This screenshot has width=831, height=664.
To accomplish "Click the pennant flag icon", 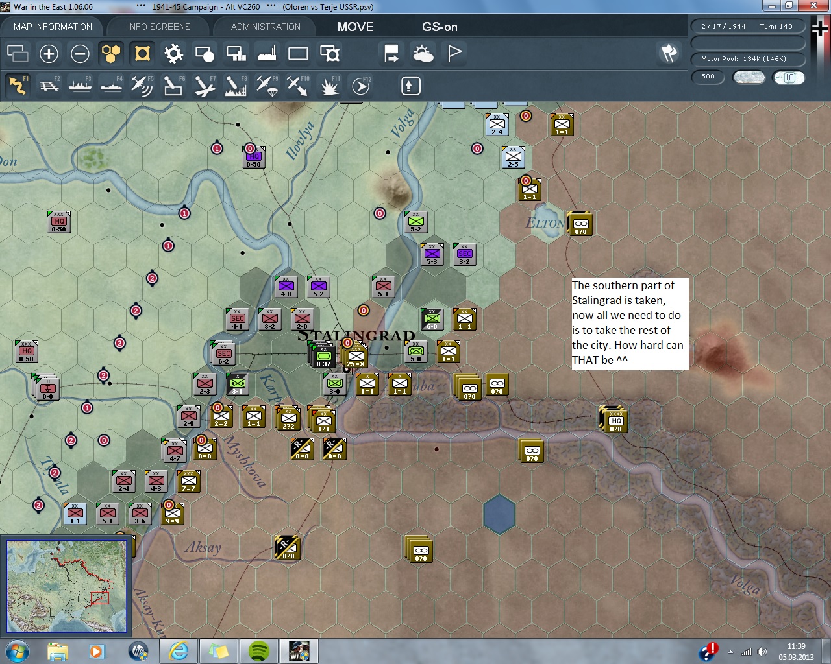I will [x=454, y=53].
